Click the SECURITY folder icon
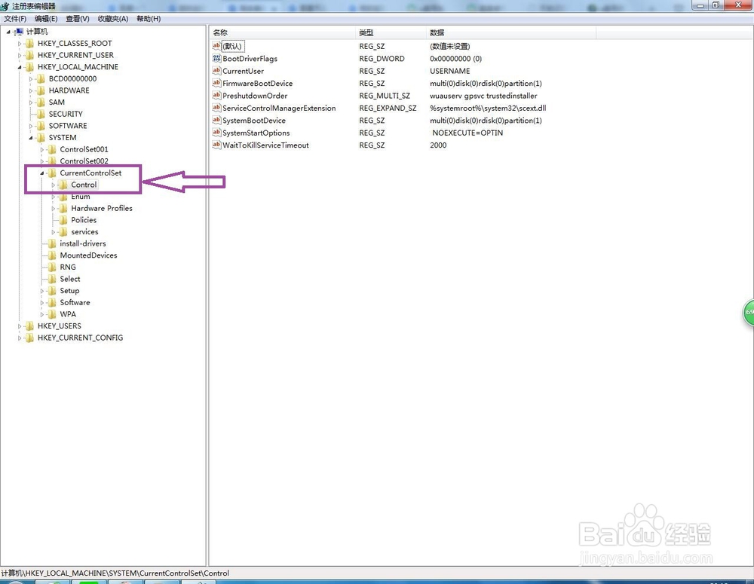 coord(41,114)
